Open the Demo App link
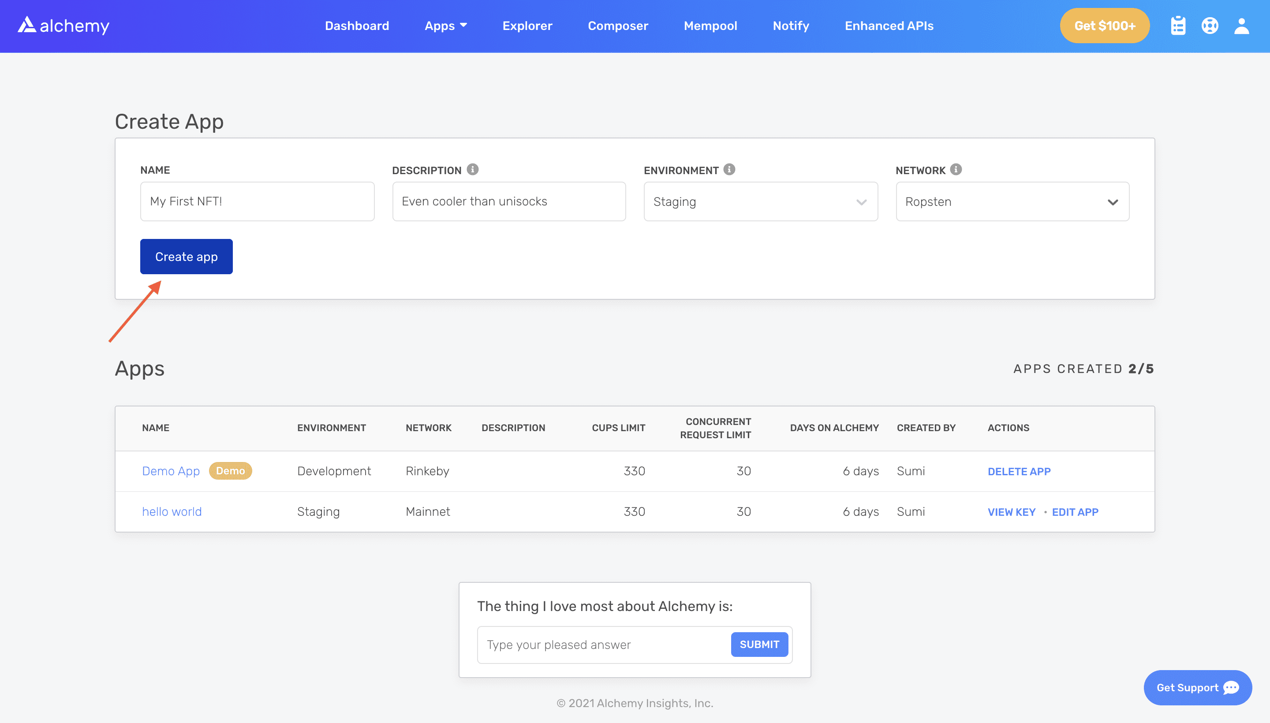This screenshot has height=723, width=1270. coord(171,471)
